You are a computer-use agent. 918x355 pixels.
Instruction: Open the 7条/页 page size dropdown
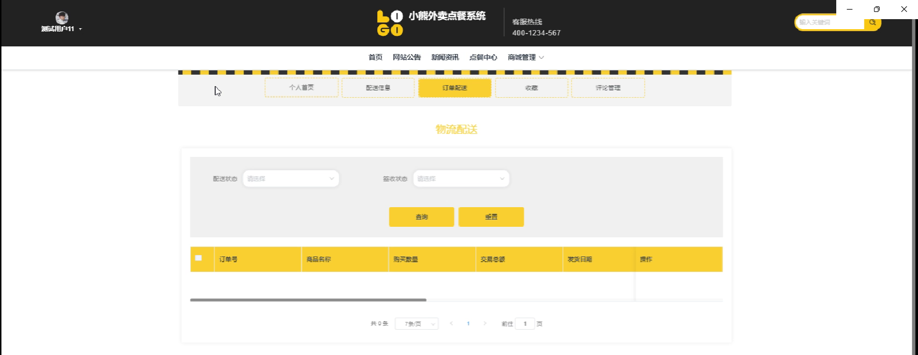click(x=416, y=324)
